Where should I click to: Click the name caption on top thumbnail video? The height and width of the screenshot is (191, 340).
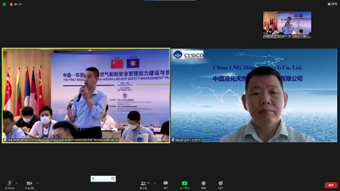286,36
